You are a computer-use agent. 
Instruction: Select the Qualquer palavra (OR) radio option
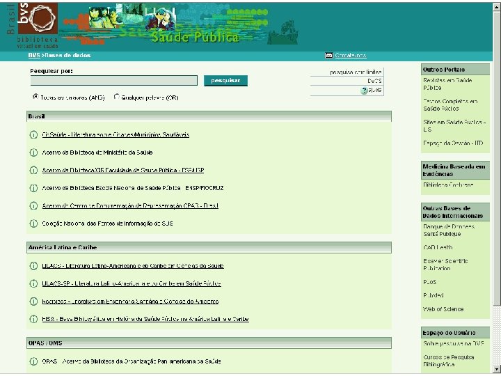click(x=117, y=97)
